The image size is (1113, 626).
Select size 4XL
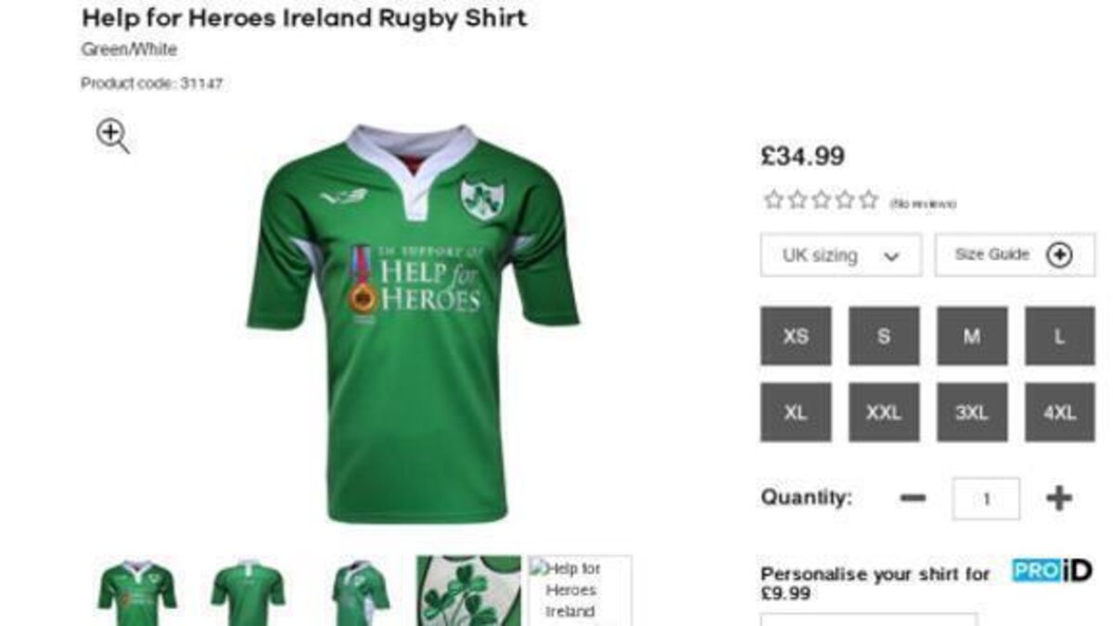[1059, 413]
